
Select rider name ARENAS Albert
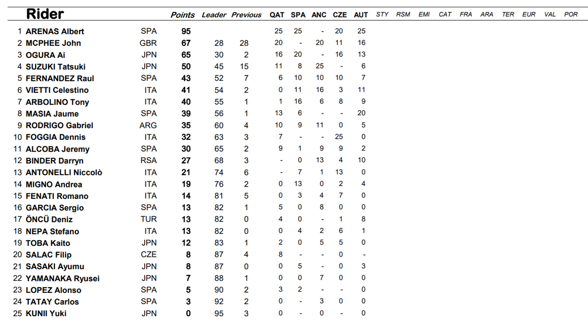[x=55, y=31]
